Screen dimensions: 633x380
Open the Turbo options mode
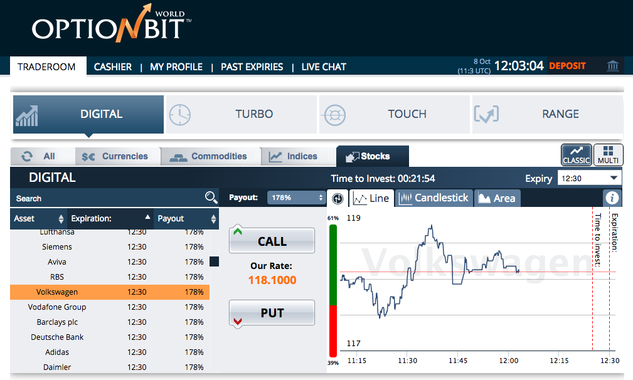coord(242,114)
